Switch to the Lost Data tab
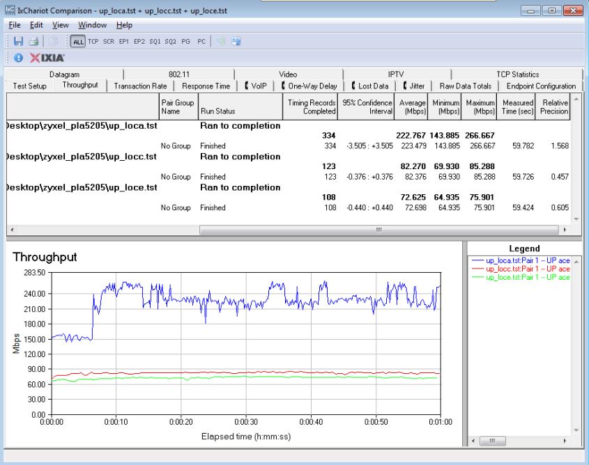The width and height of the screenshot is (589, 465). [370, 86]
